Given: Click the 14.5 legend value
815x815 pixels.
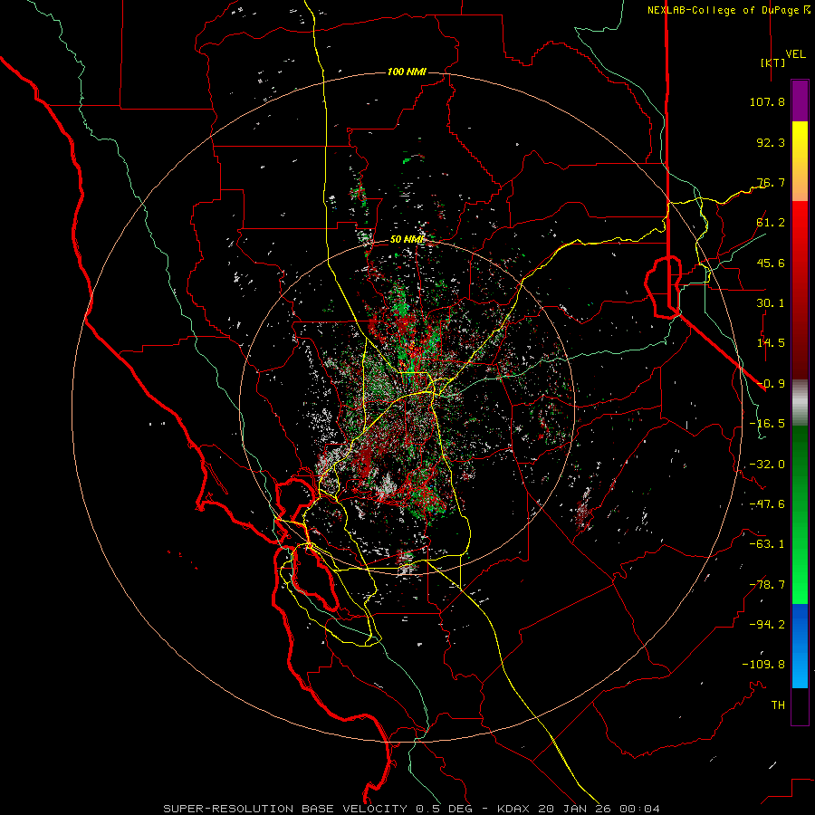Looking at the screenshot, I should (x=771, y=343).
